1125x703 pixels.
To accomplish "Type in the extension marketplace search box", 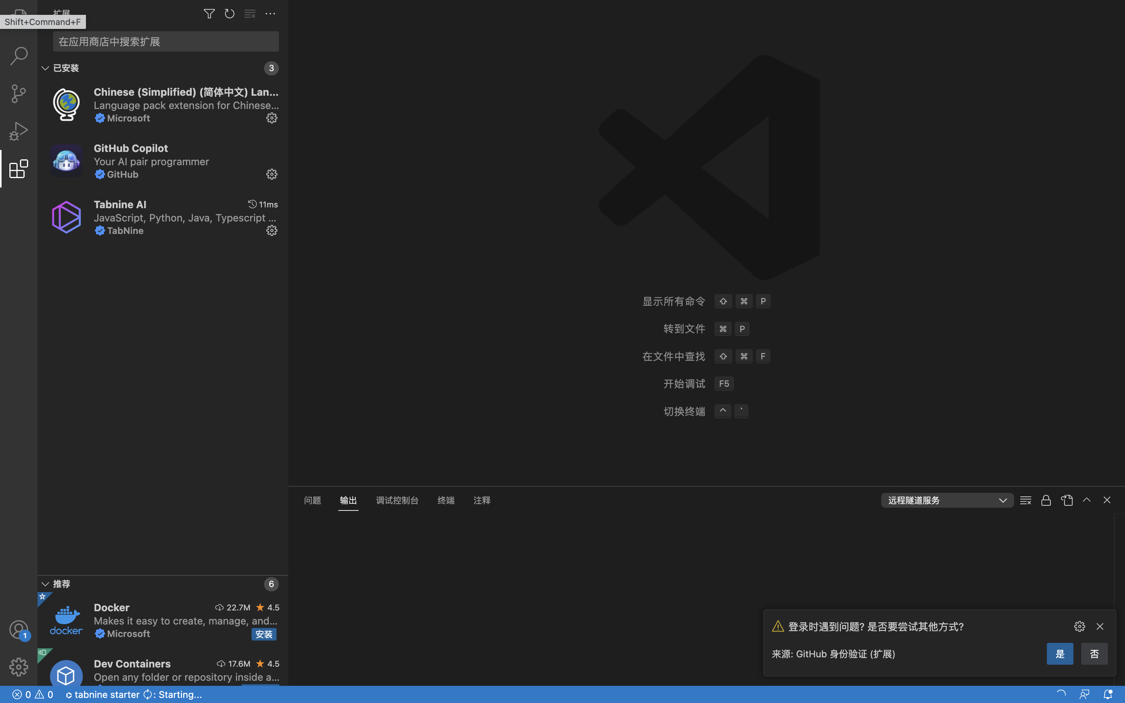I will tap(165, 41).
